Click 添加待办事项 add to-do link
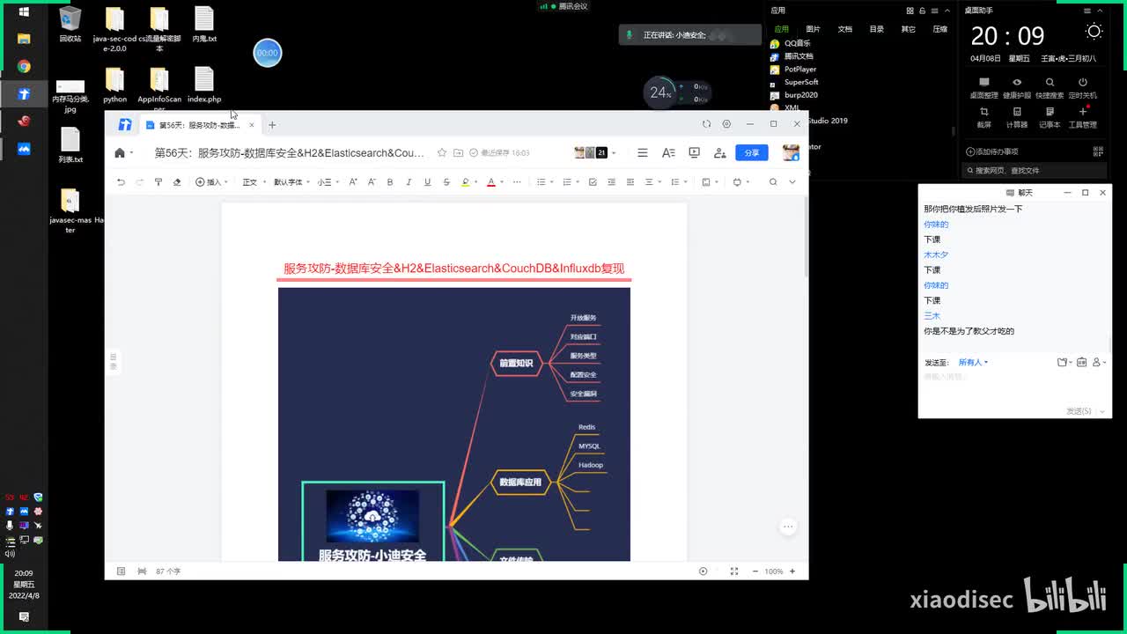This screenshot has width=1127, height=634. click(992, 151)
